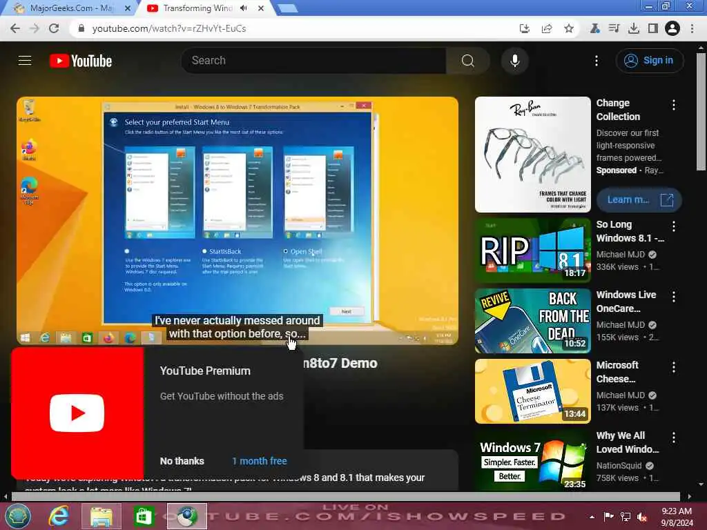Viewport: 707px width, 530px height.
Task: Click the NationSquid channel name
Action: coord(619,466)
